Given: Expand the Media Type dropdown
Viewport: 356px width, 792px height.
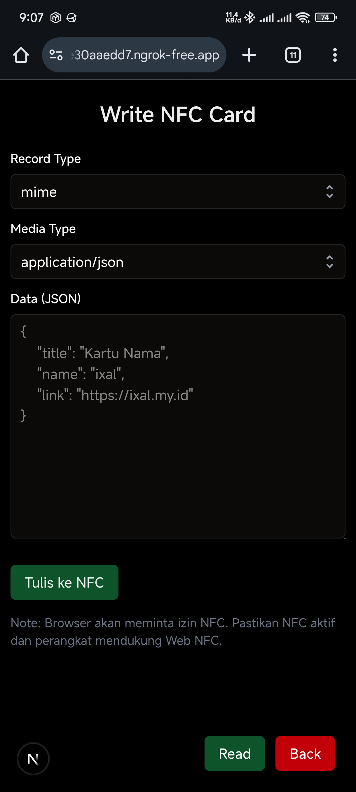Looking at the screenshot, I should click(178, 262).
